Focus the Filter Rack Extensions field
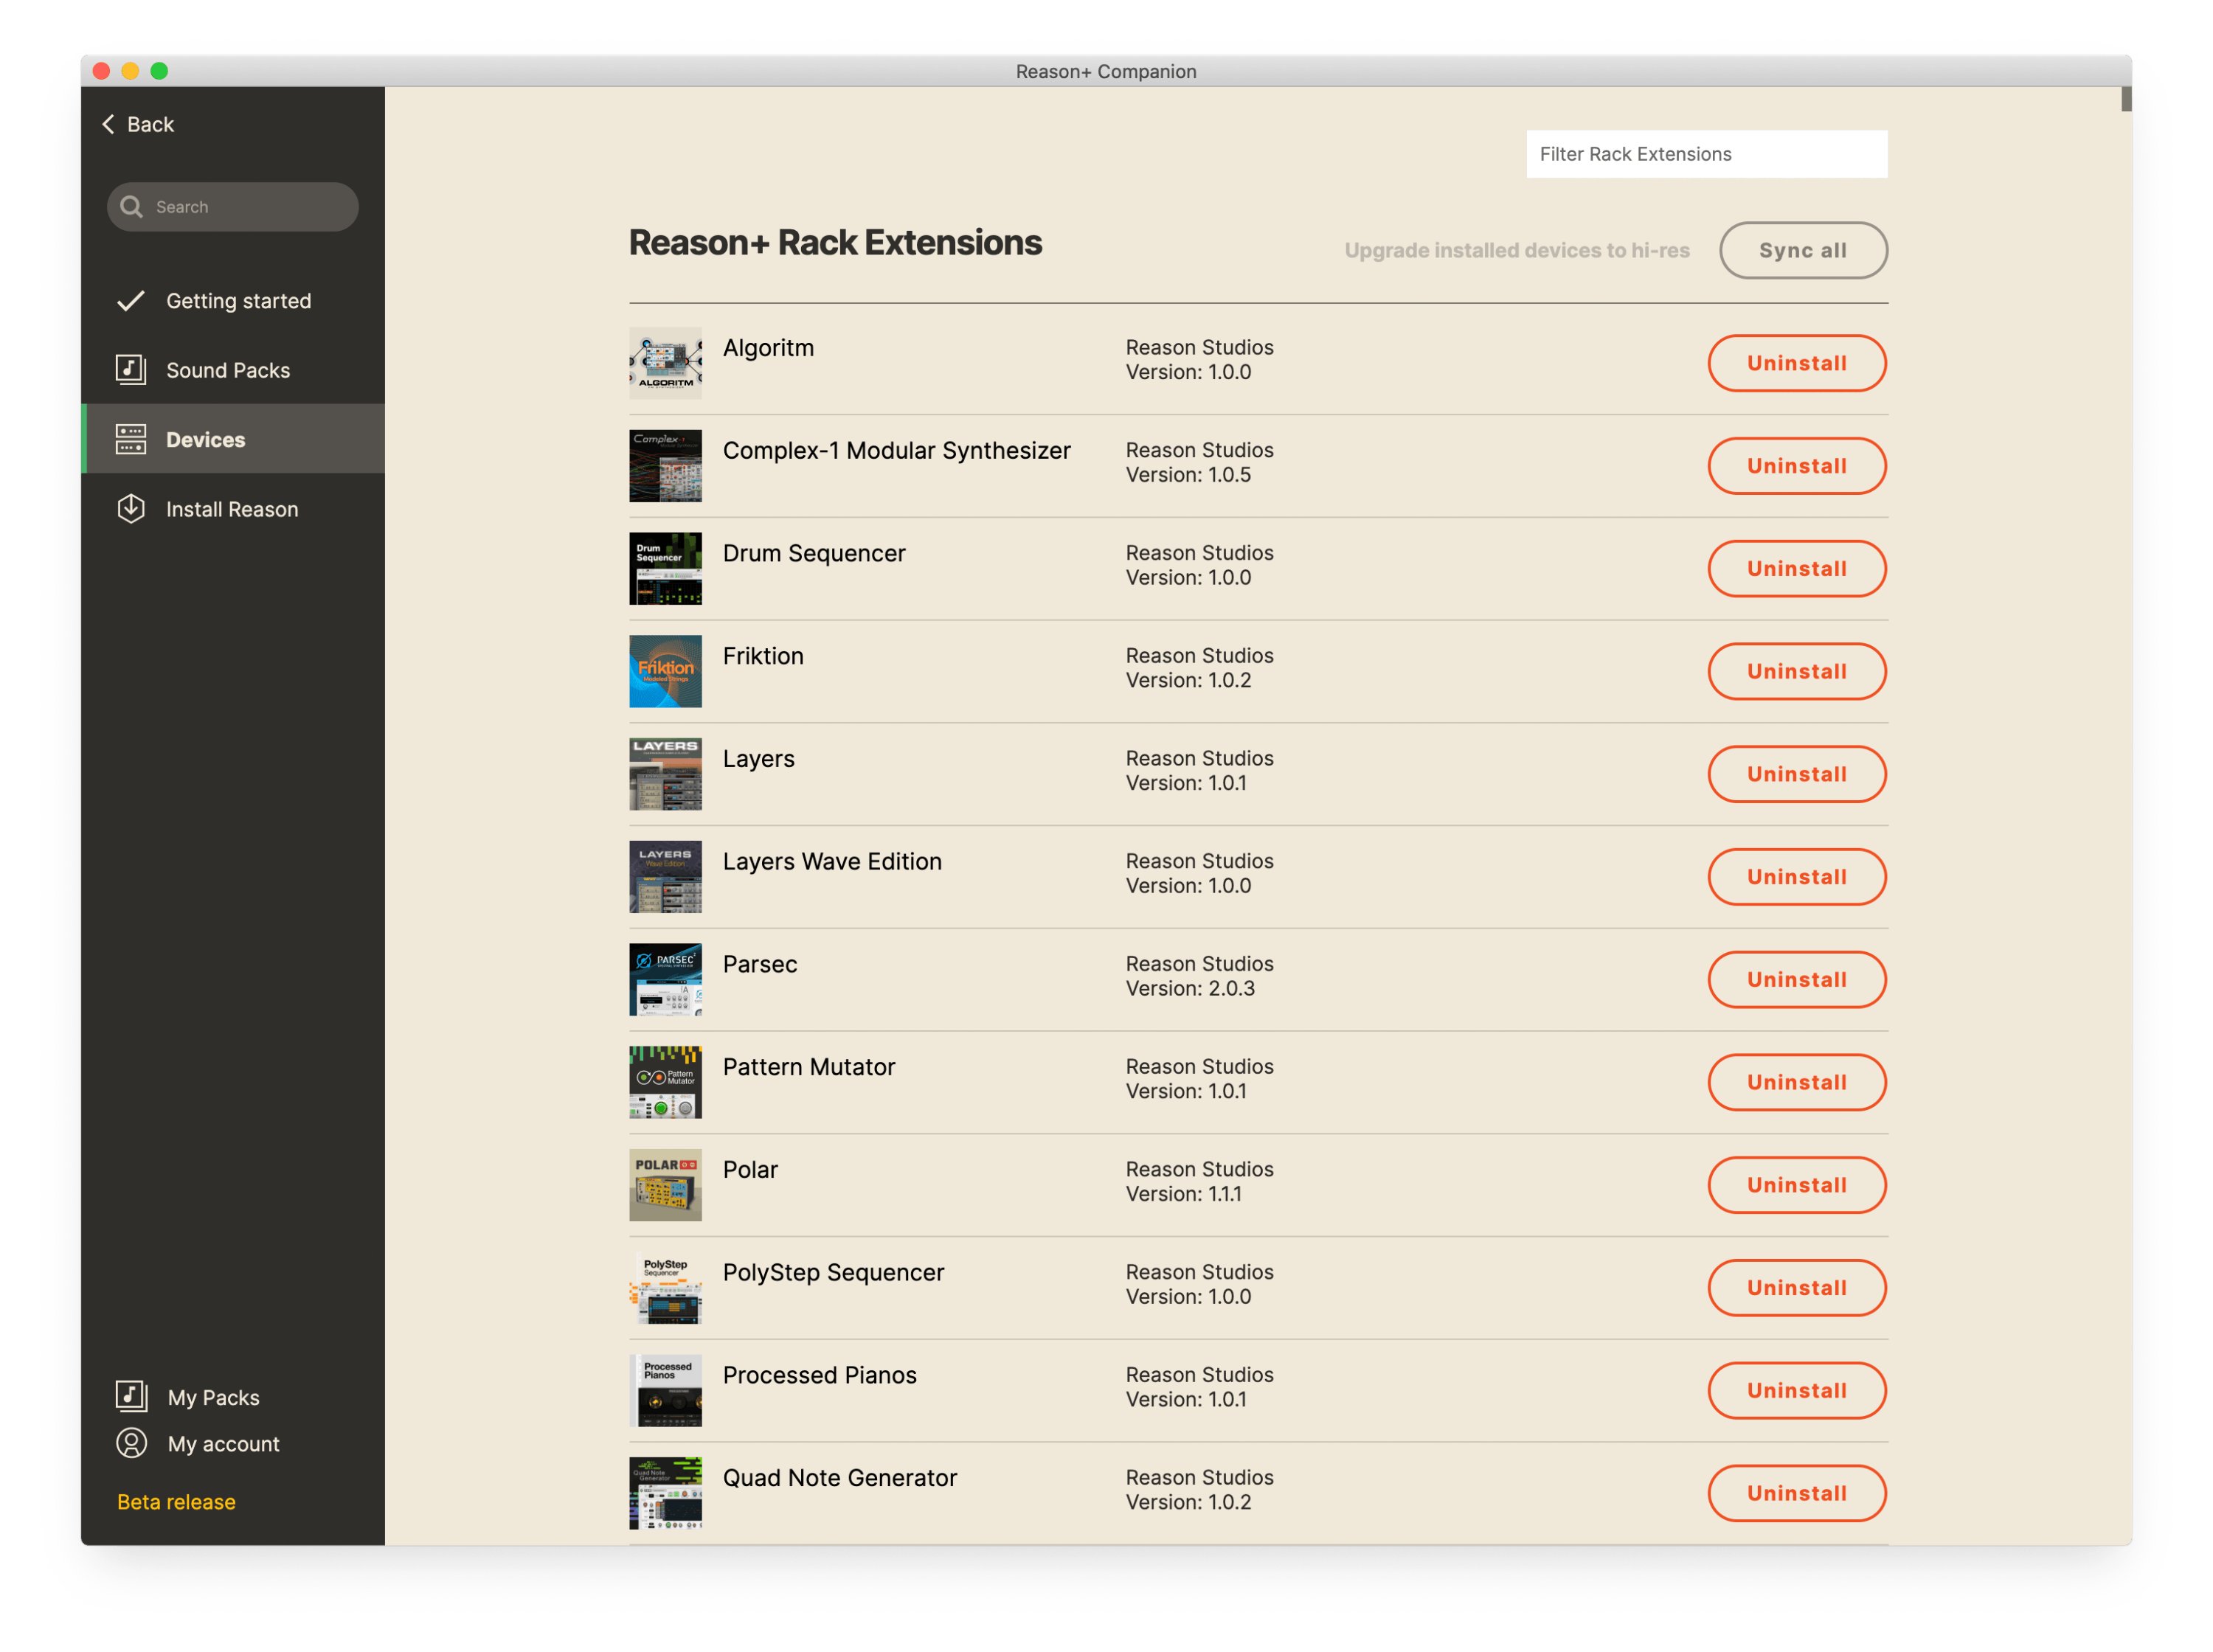2213x1652 pixels. tap(1706, 154)
